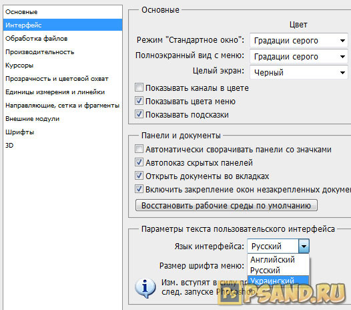
Task: Click the blue info icon
Action: point(145,288)
